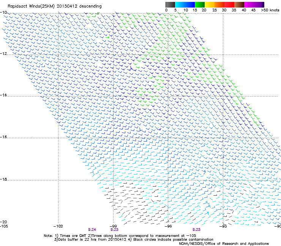Click the orange 25-30 knots legend color
The width and height of the screenshot is (281, 246).
pos(219,5)
